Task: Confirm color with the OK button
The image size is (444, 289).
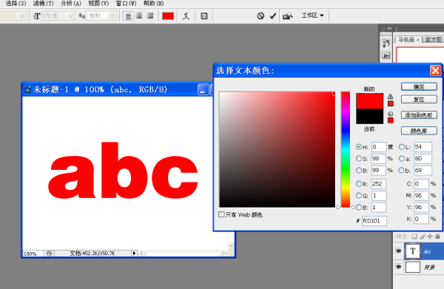Action: [419, 86]
